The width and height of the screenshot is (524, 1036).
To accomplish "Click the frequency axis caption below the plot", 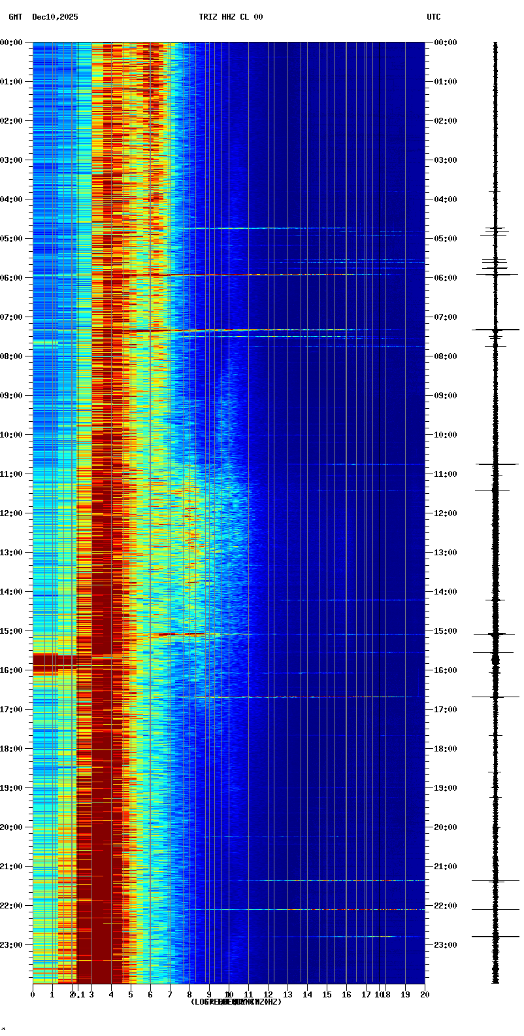I will coord(236,1002).
